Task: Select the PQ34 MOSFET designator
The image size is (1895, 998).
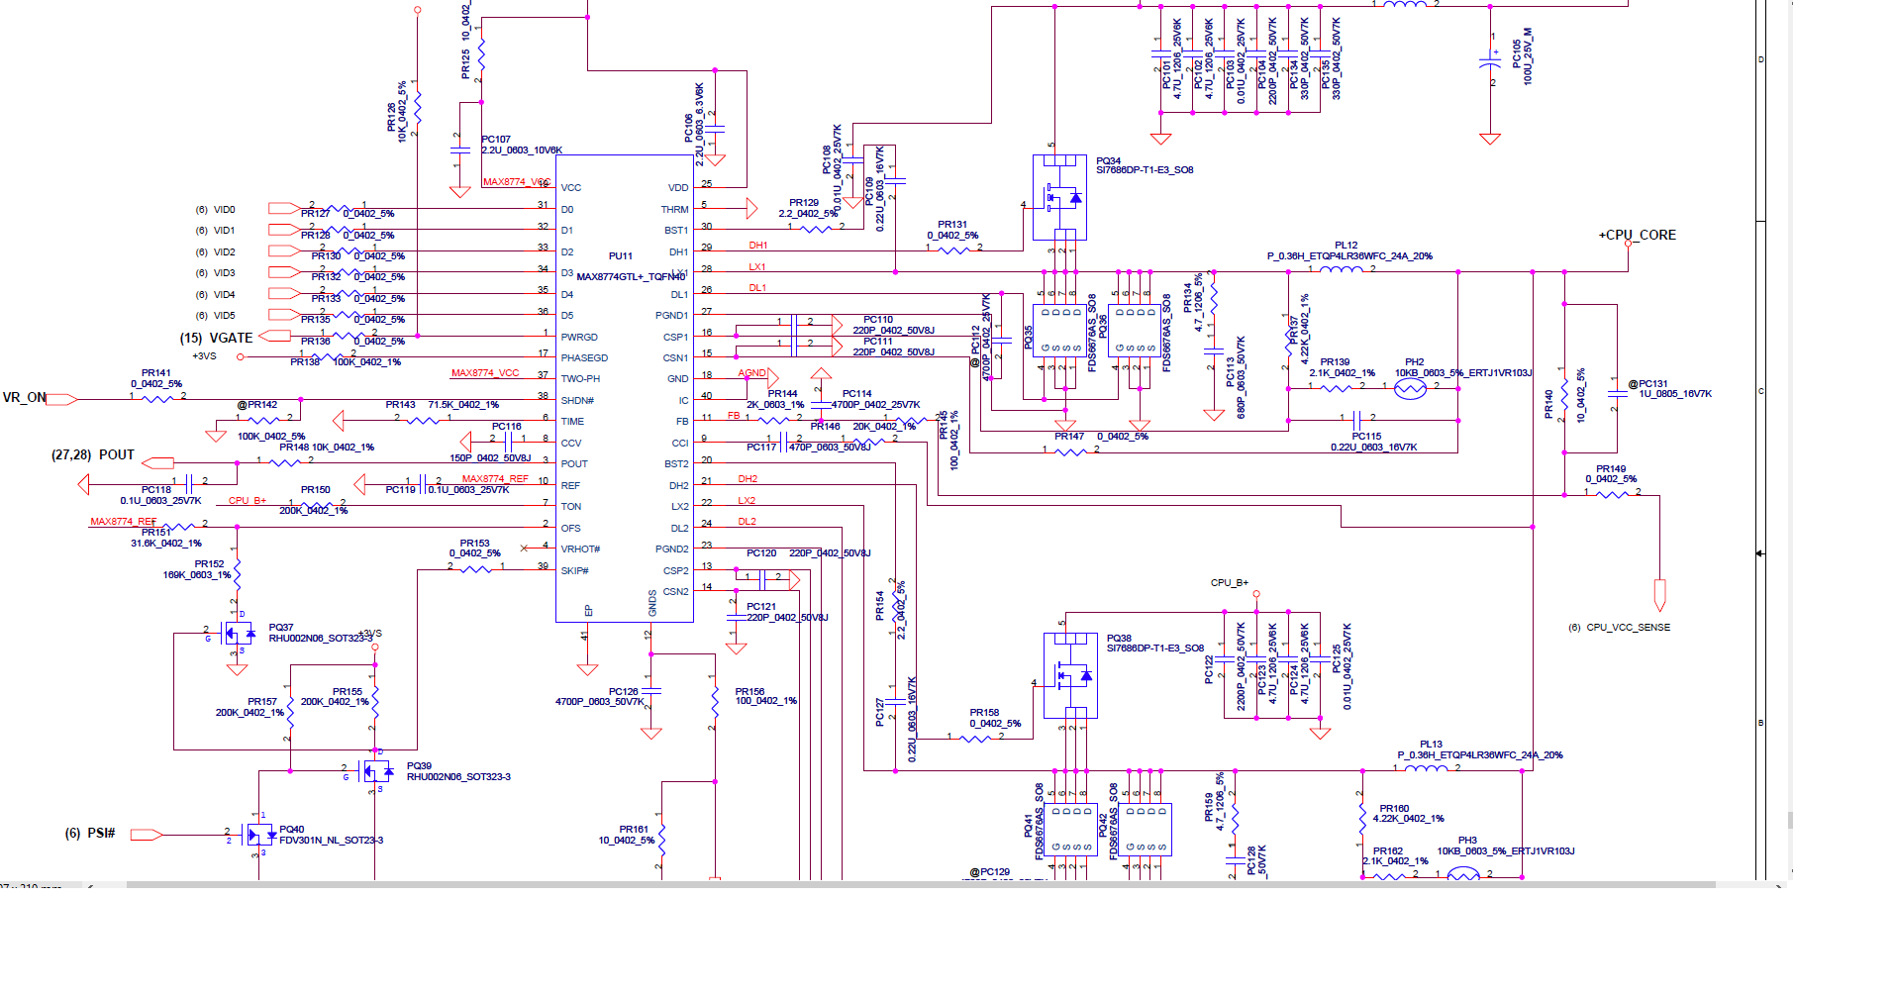Action: click(x=1108, y=160)
